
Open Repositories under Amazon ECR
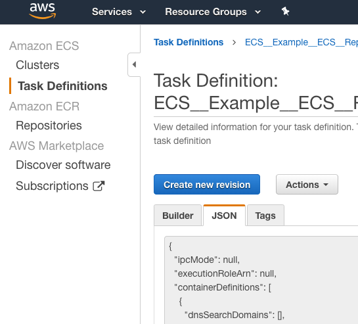pyautogui.click(x=49, y=126)
